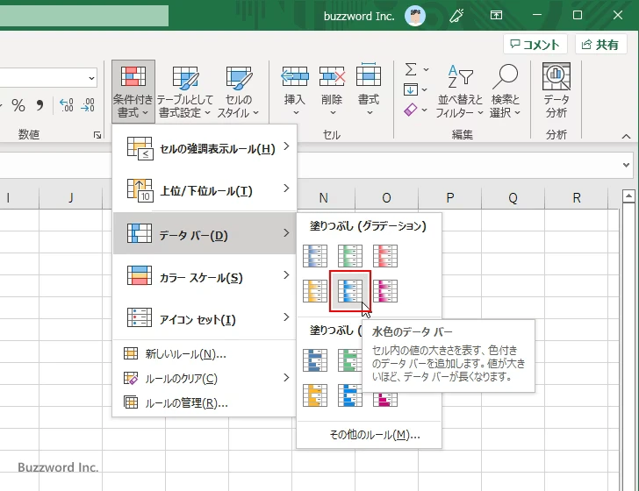Collapse the ribbon with chevron
639x491 pixels.
point(626,137)
